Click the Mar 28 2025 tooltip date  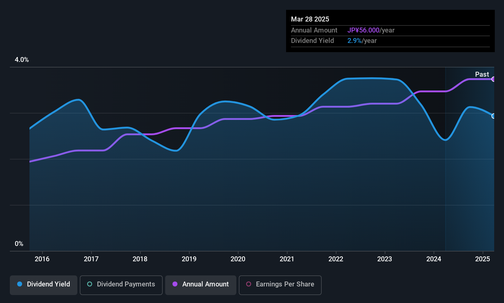[310, 19]
